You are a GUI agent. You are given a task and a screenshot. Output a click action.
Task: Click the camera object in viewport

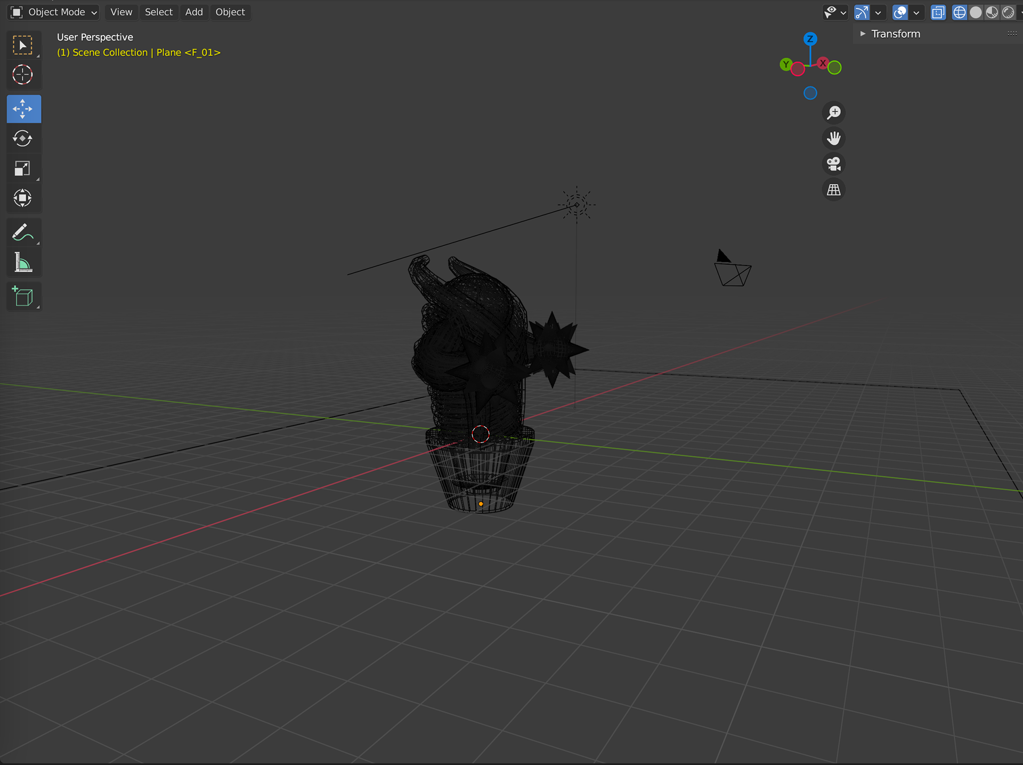733,269
